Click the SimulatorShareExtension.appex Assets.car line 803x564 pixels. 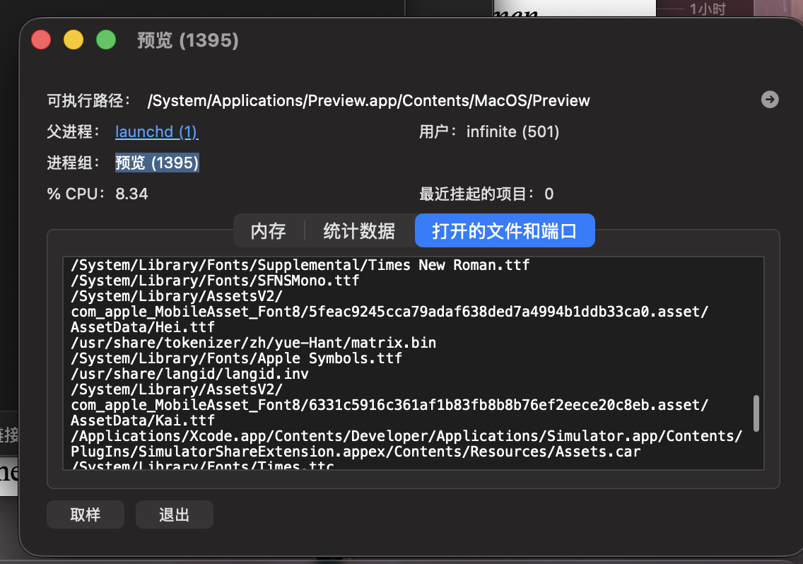[x=356, y=452]
